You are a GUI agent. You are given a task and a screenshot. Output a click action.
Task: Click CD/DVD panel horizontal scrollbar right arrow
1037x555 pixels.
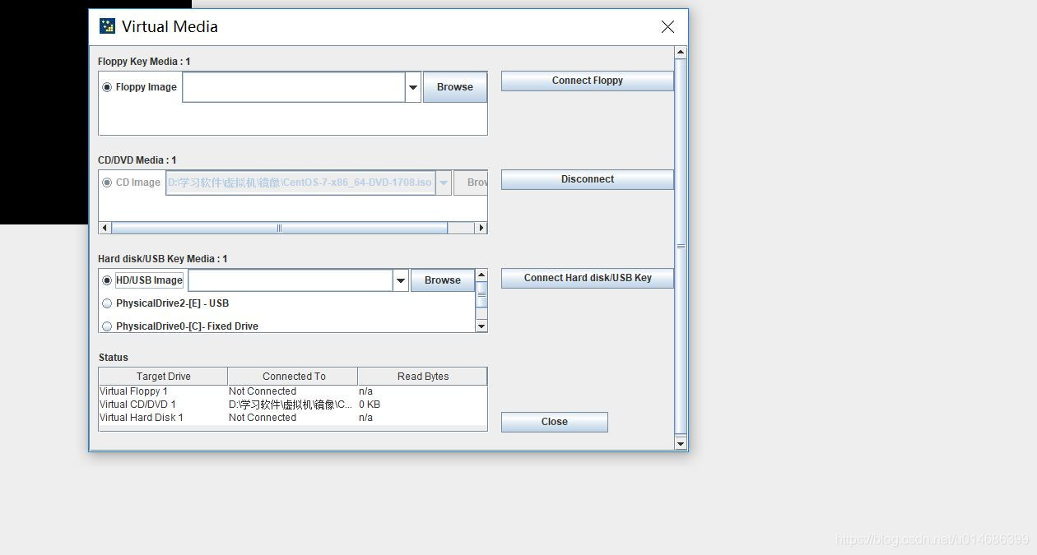point(481,228)
